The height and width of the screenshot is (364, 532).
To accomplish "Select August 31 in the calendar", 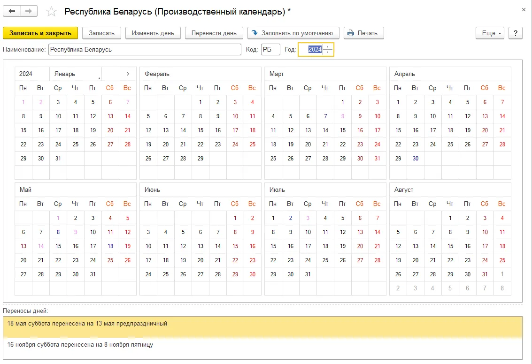I will coord(485,274).
